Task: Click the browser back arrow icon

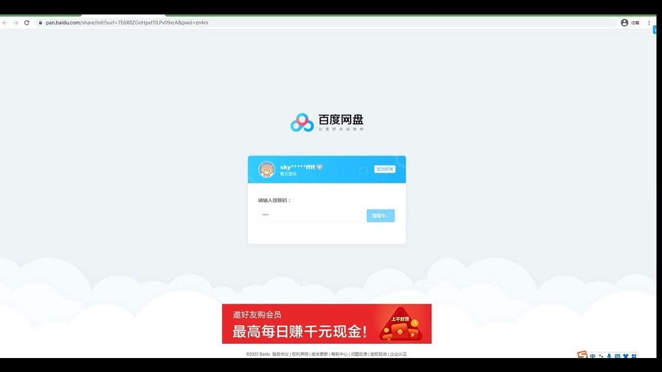Action: [5, 22]
